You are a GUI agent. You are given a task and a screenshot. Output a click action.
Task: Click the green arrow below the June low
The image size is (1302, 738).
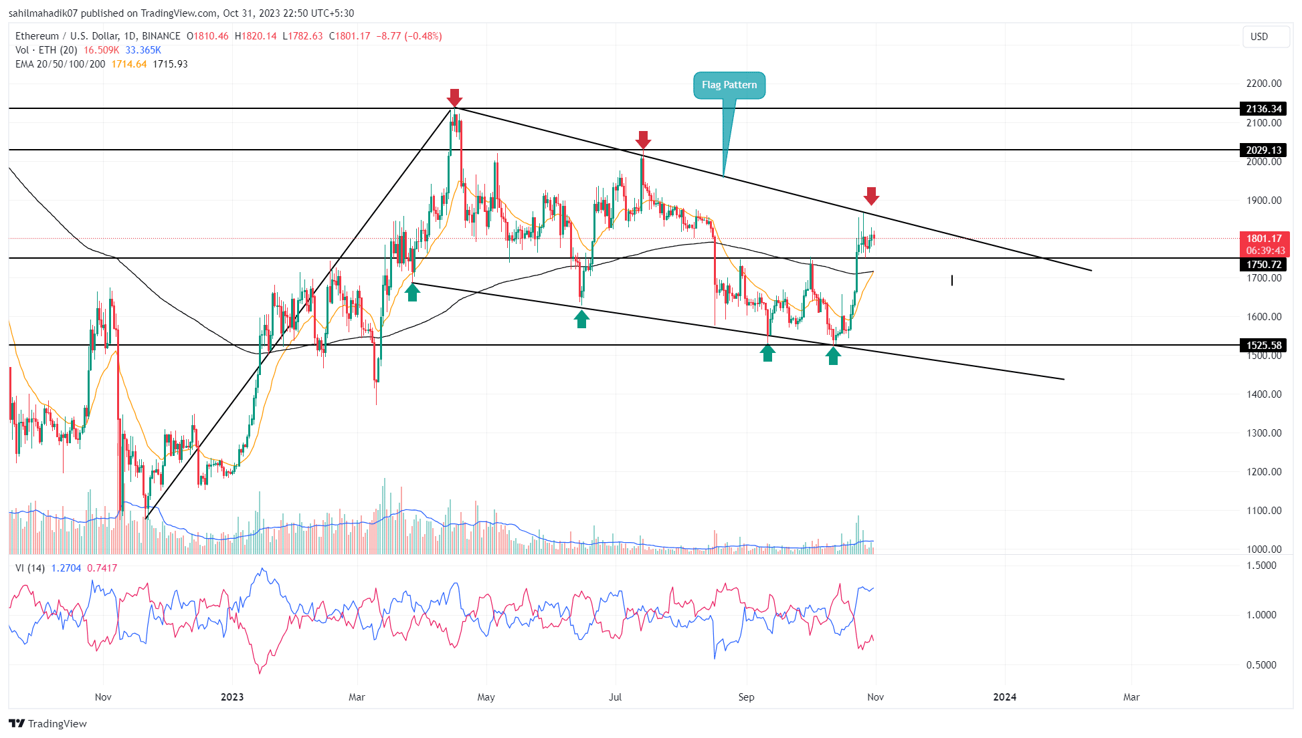pos(581,319)
